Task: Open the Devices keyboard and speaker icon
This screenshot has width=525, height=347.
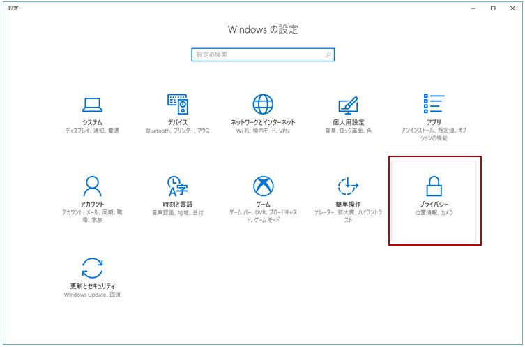Action: click(178, 104)
